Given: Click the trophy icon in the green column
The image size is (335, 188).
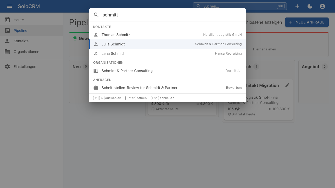Looking at the screenshot, I should tap(75, 38).
